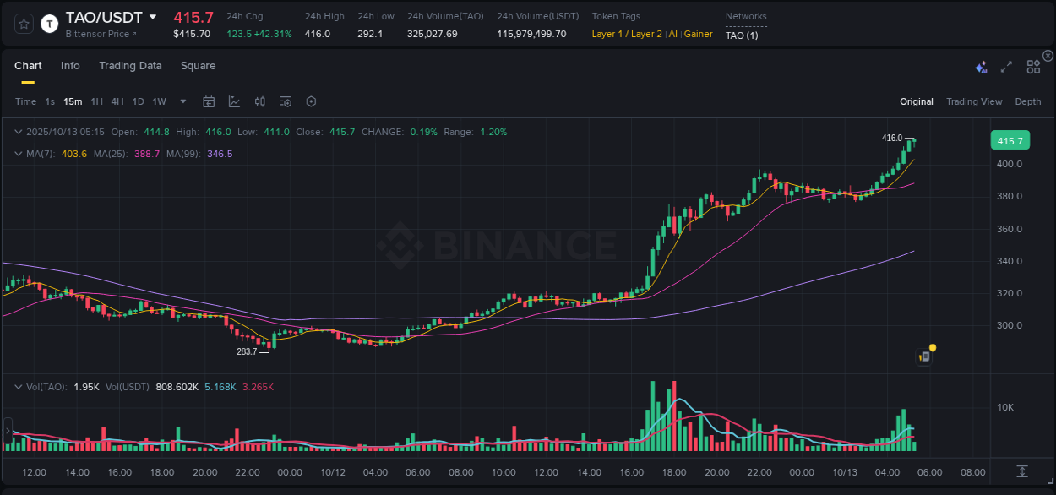Select the Trading View chart mode
This screenshot has height=495, width=1056.
click(974, 101)
